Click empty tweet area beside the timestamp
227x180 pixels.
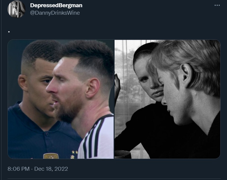point(145,169)
